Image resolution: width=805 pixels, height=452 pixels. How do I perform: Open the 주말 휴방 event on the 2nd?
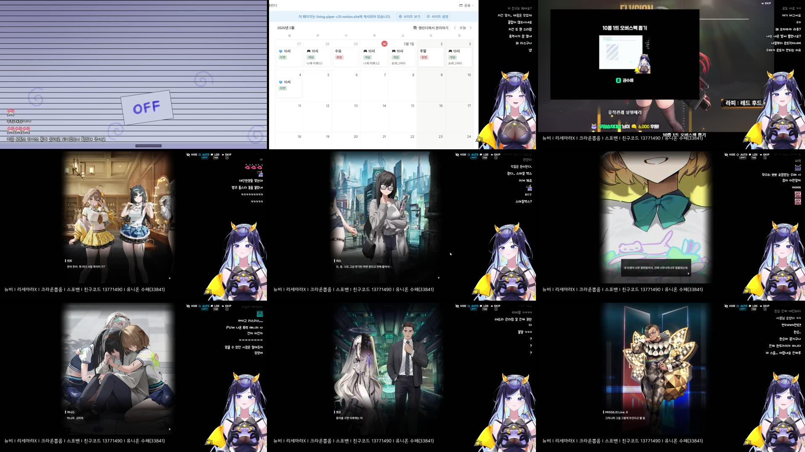(431, 57)
